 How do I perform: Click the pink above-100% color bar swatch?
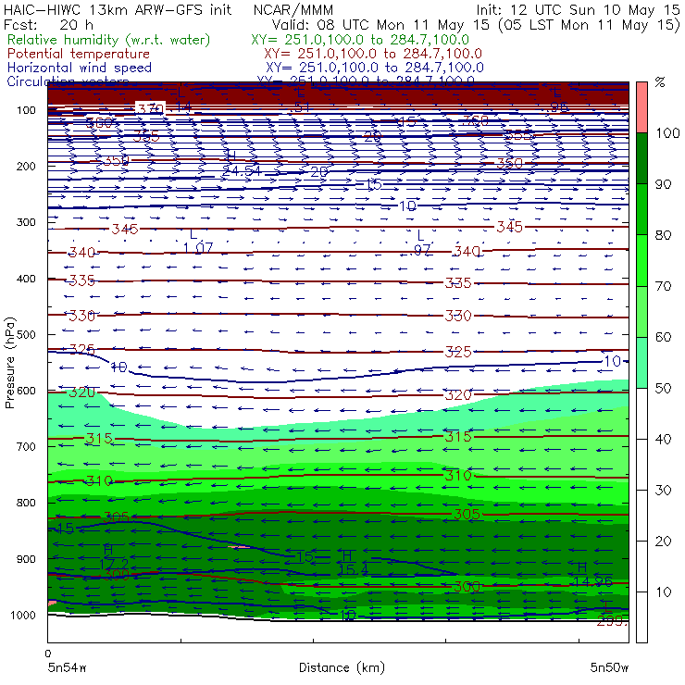[x=641, y=107]
